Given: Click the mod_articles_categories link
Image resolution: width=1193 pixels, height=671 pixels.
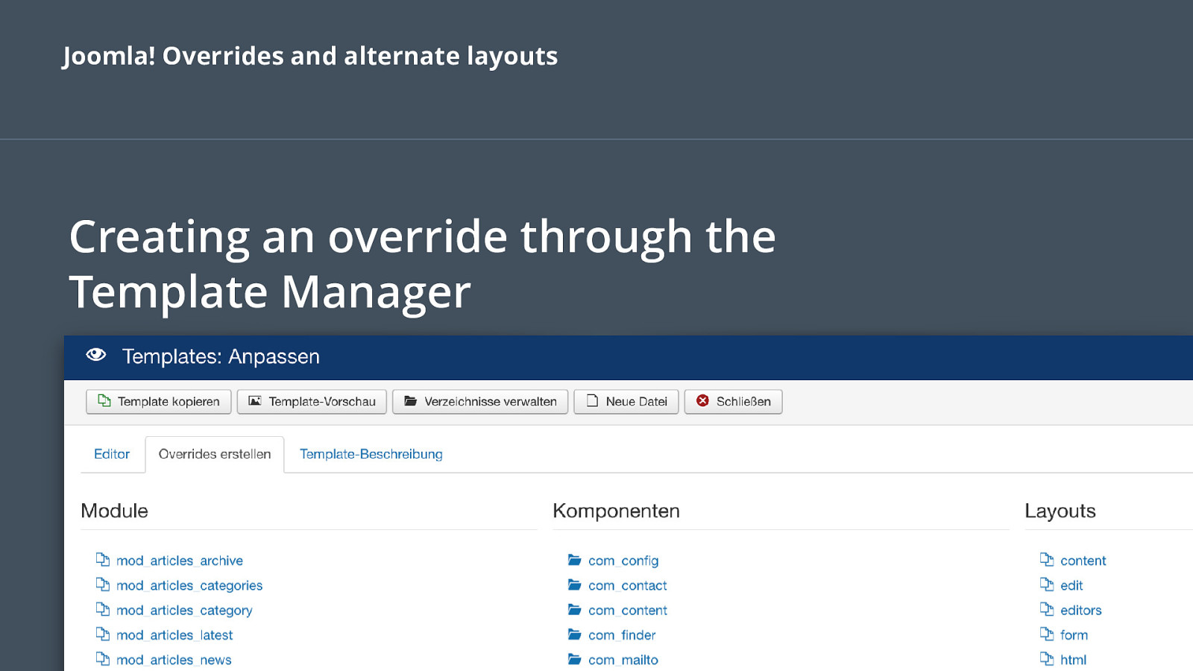Looking at the screenshot, I should [189, 585].
